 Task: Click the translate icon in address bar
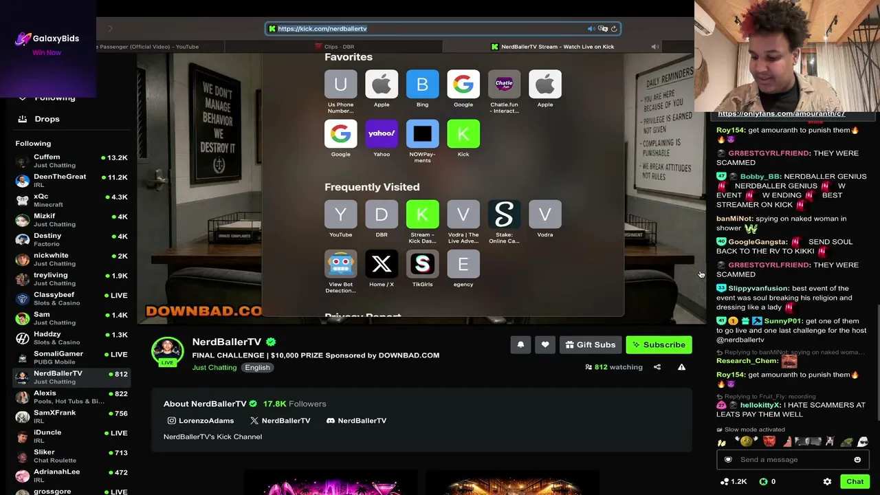603,29
